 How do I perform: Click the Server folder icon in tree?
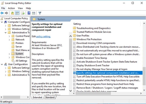[13, 47]
